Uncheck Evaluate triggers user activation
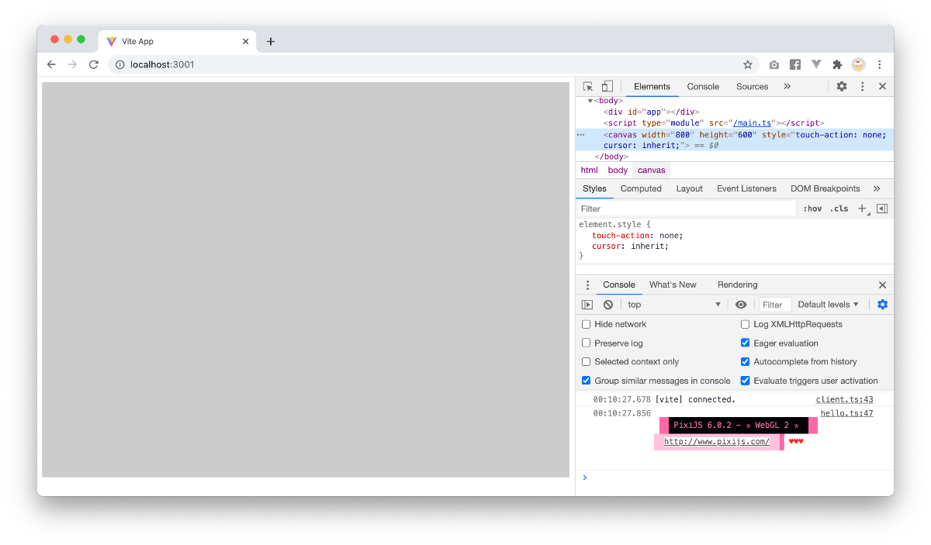This screenshot has width=931, height=545. [x=746, y=381]
